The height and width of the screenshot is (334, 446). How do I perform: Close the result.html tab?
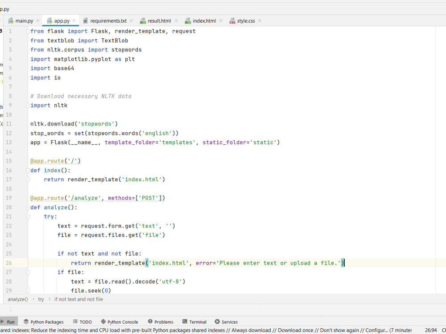(176, 21)
